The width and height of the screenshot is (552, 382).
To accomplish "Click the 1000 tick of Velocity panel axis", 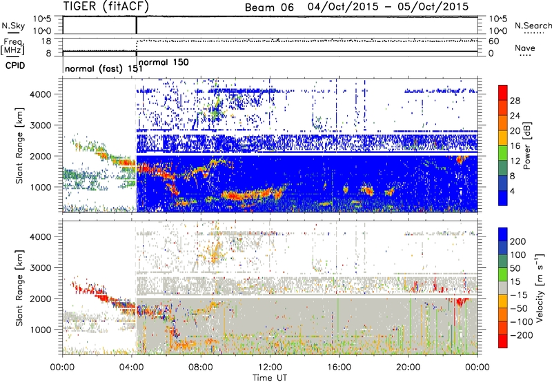I will tap(40, 330).
